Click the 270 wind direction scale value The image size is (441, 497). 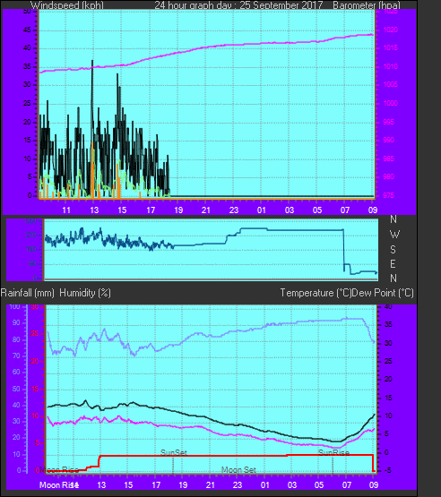pos(31,235)
